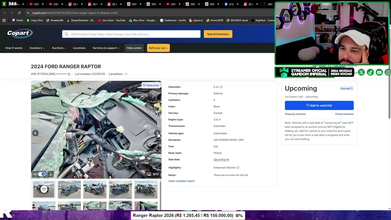Click the magnifier icon in the search box
Screen dimensions: 391x220
point(67,34)
